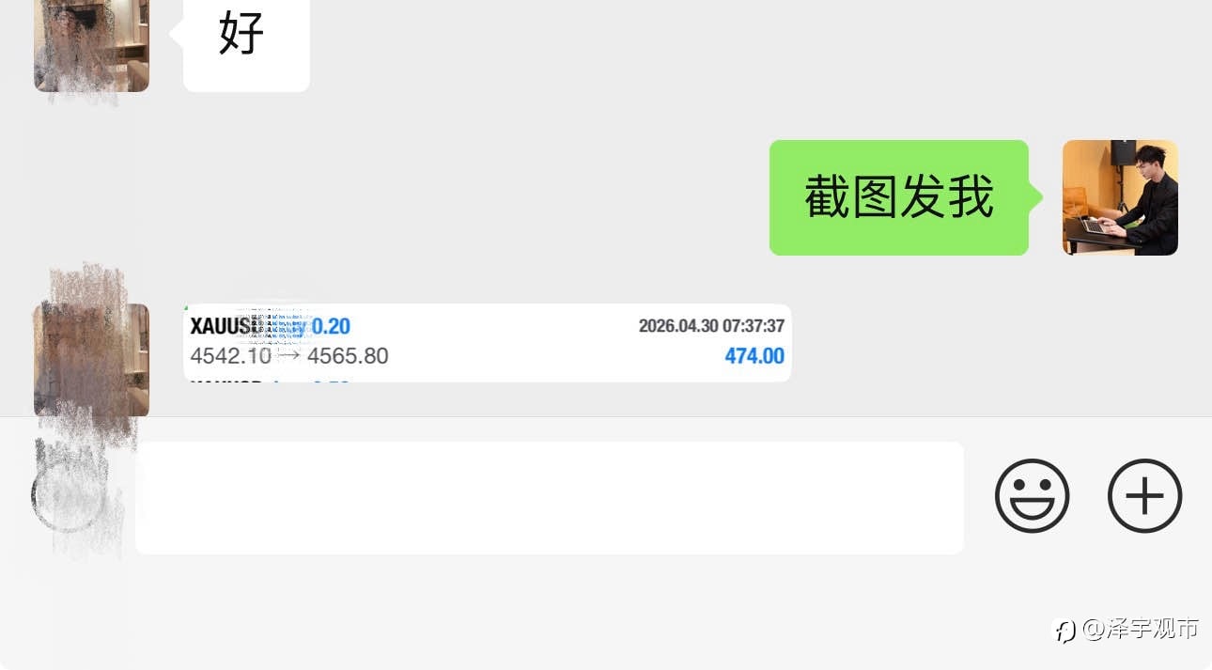Open contact avatar beside trade screenshot
Screen dimensions: 1212x670
(91, 360)
